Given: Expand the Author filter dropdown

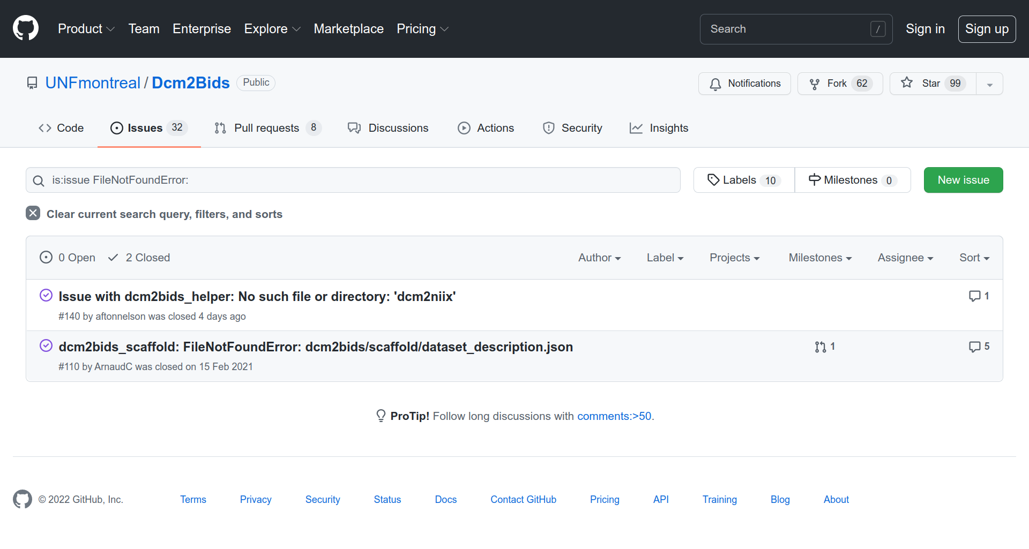Looking at the screenshot, I should tap(599, 258).
